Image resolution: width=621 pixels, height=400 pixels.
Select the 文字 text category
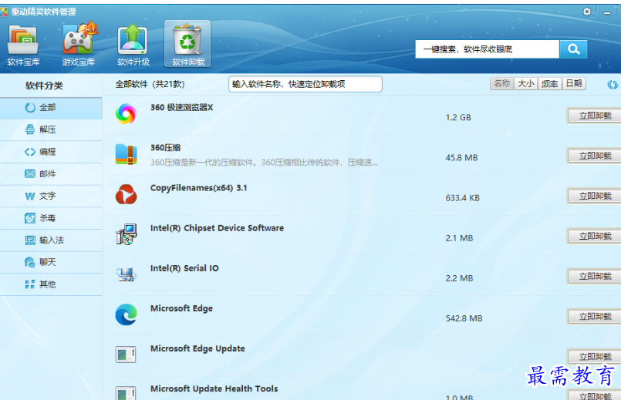pyautogui.click(x=51, y=196)
